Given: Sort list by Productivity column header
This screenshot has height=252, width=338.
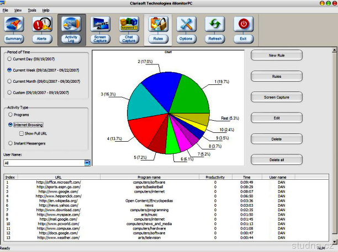Looking at the screenshot, I should coord(215,177).
